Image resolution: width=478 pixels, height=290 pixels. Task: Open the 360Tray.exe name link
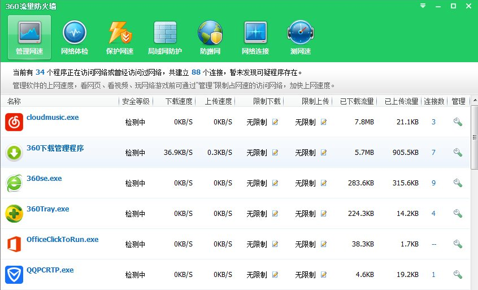point(48,209)
